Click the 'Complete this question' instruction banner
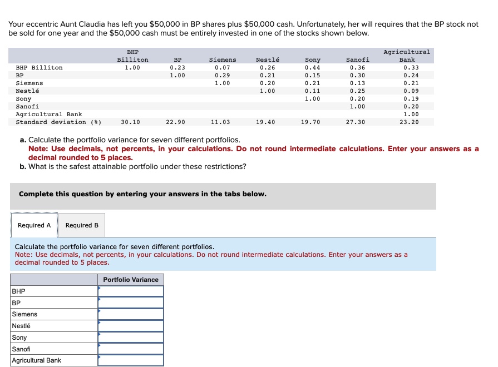This screenshot has height=367, width=498. (223, 196)
